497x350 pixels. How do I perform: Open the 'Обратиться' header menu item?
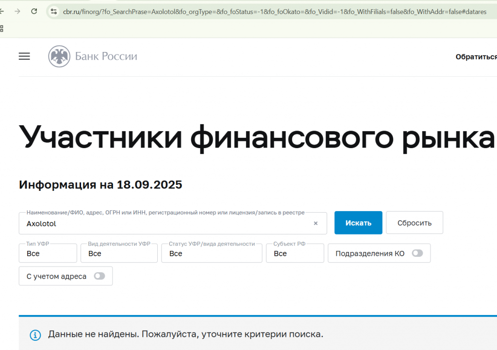click(x=476, y=57)
